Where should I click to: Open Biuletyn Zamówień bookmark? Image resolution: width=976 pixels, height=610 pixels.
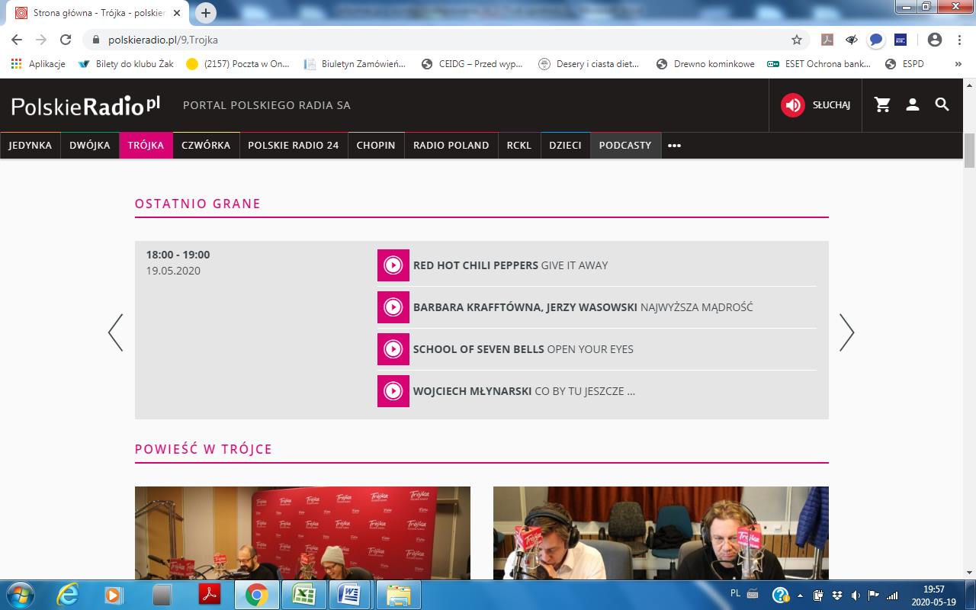click(x=355, y=64)
